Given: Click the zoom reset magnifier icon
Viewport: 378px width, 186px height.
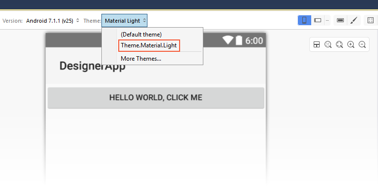Looking at the screenshot, I should tap(328, 44).
